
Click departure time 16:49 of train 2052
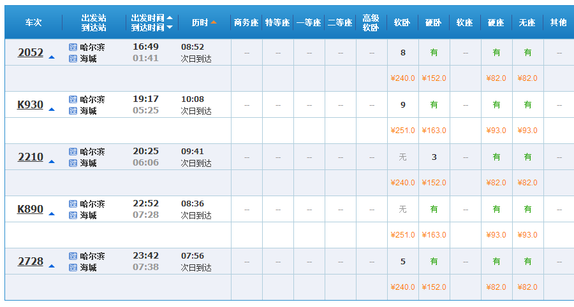point(145,46)
